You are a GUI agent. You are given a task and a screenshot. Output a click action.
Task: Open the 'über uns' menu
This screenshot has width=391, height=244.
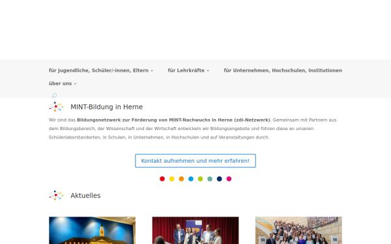coord(61,83)
